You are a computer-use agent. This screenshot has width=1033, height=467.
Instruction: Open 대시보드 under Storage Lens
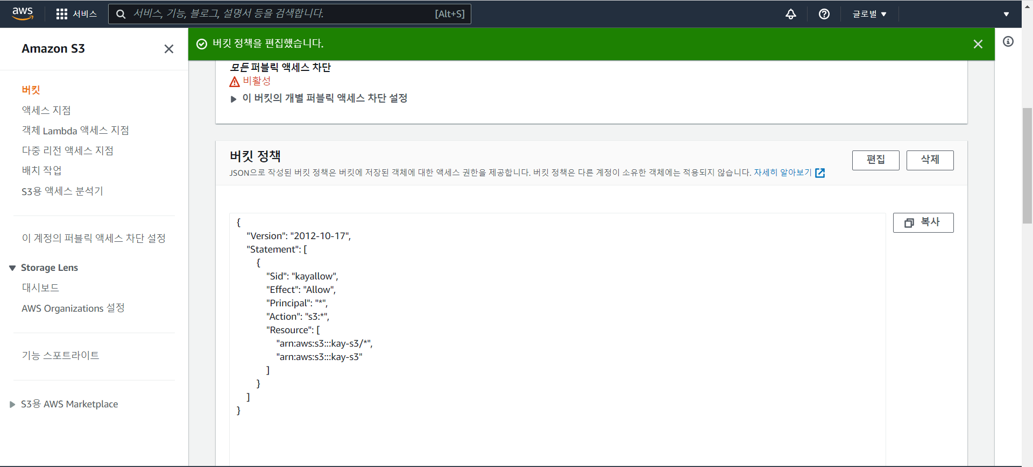pyautogui.click(x=40, y=288)
